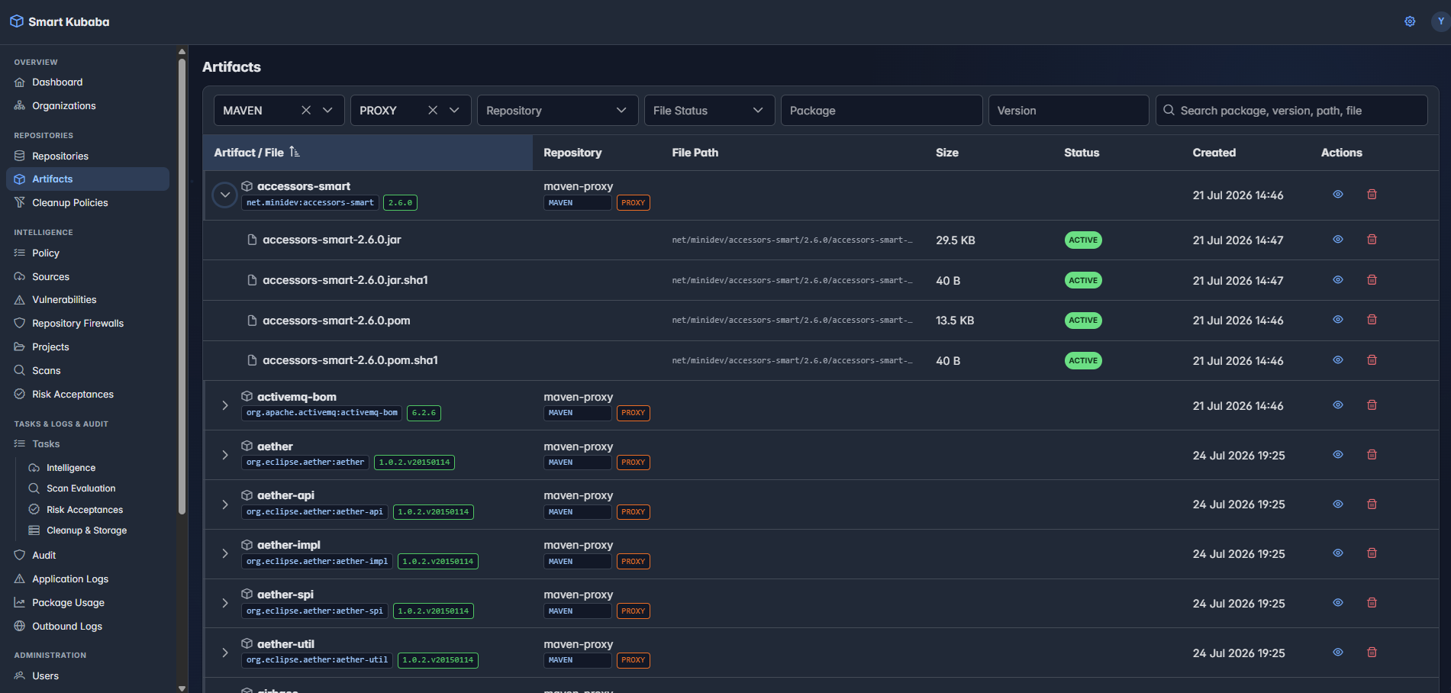View aether-api artifact details
The height and width of the screenshot is (693, 1451).
(1338, 504)
